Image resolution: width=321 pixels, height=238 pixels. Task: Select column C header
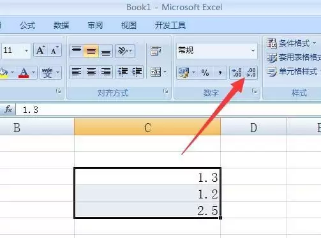(147, 127)
